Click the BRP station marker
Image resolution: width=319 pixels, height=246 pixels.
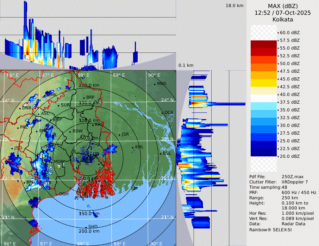(x=84, y=98)
